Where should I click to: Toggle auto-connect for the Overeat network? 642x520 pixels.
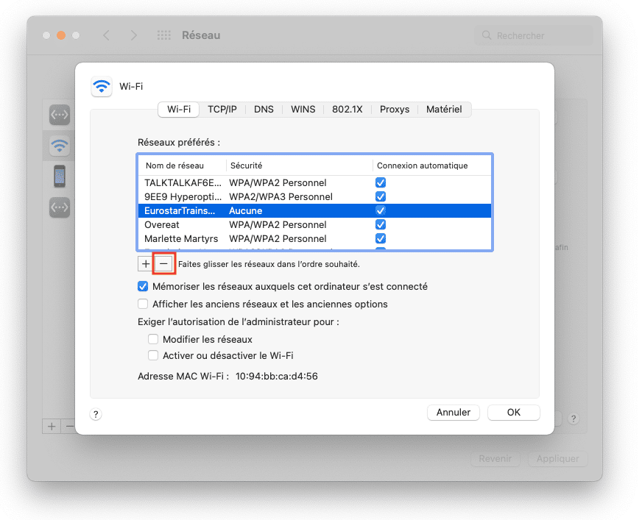pyautogui.click(x=381, y=225)
